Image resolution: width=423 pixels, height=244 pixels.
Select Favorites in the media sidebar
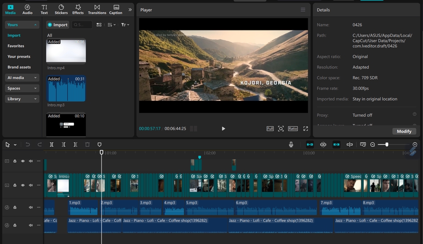[16, 46]
